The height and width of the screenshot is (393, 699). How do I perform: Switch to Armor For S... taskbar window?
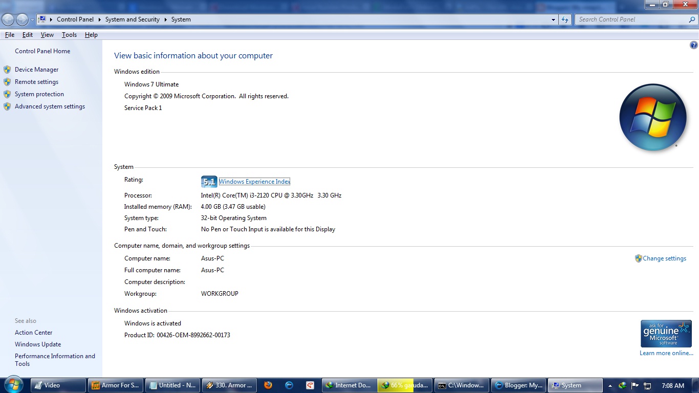(115, 385)
